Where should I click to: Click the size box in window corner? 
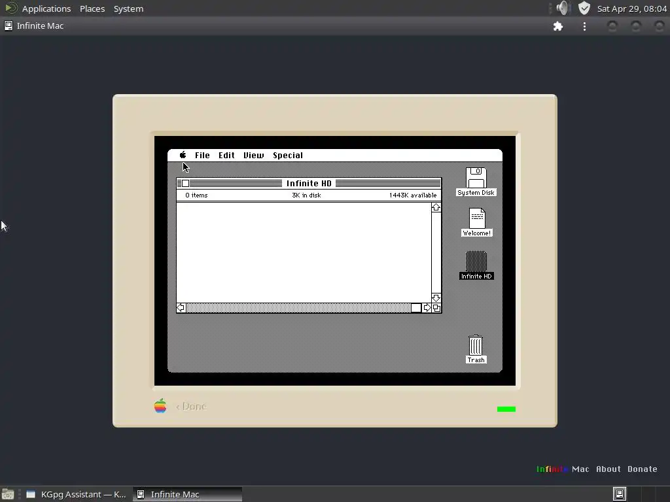pos(436,308)
